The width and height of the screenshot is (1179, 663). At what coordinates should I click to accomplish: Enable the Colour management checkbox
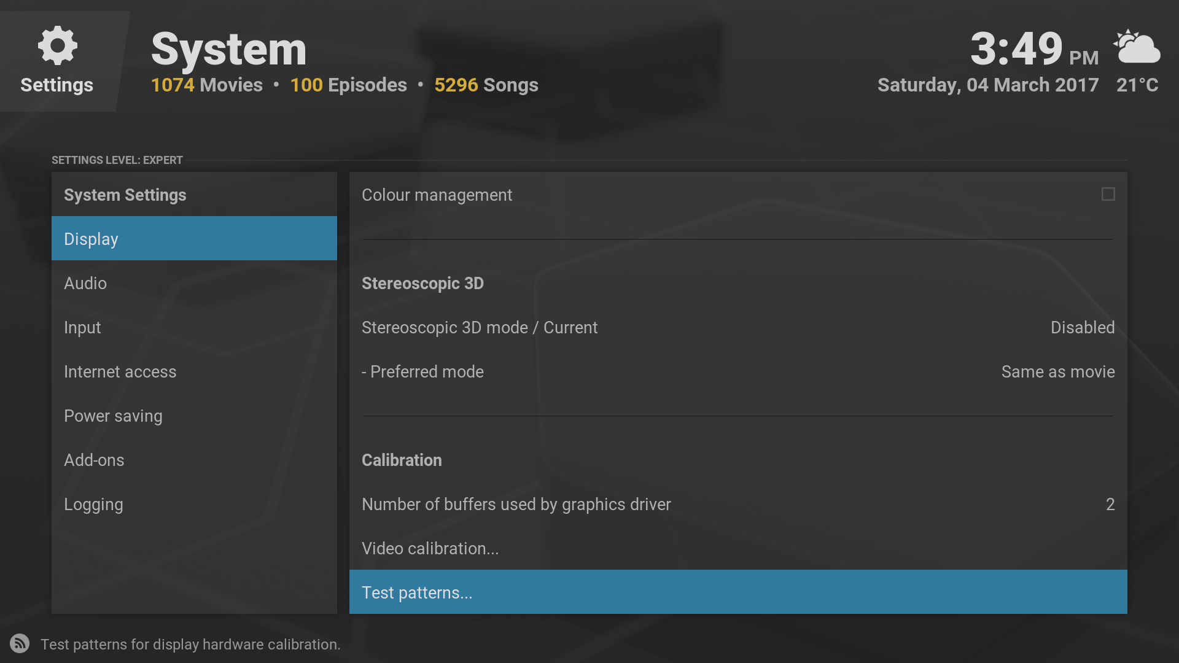(1108, 195)
